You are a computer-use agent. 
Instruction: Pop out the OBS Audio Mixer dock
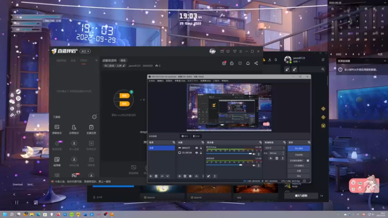260,142
